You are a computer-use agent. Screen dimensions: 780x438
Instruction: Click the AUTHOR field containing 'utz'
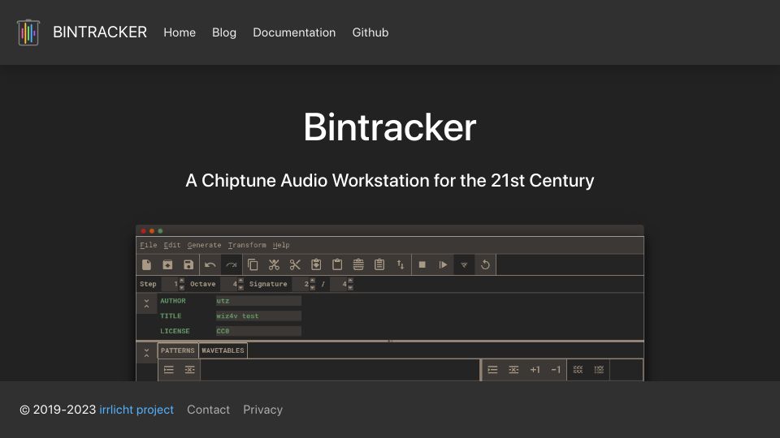[x=258, y=301]
